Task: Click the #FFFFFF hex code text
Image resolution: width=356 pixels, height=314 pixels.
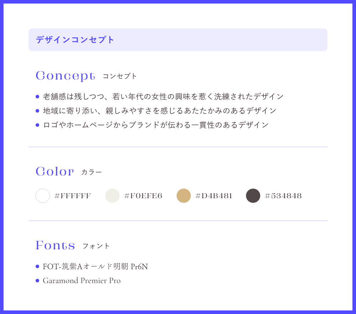Action: pyautogui.click(x=73, y=196)
